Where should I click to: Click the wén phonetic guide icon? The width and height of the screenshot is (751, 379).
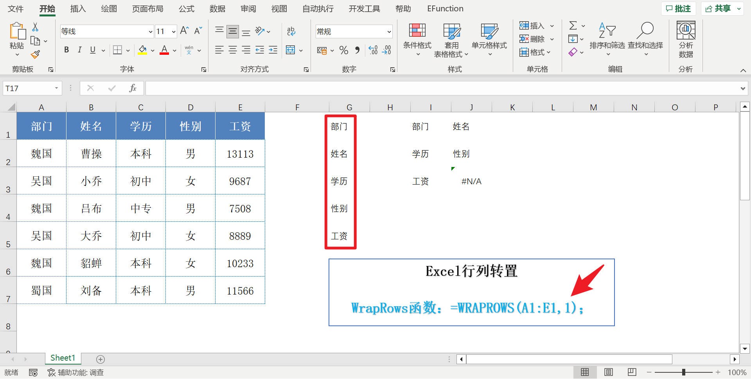point(189,50)
